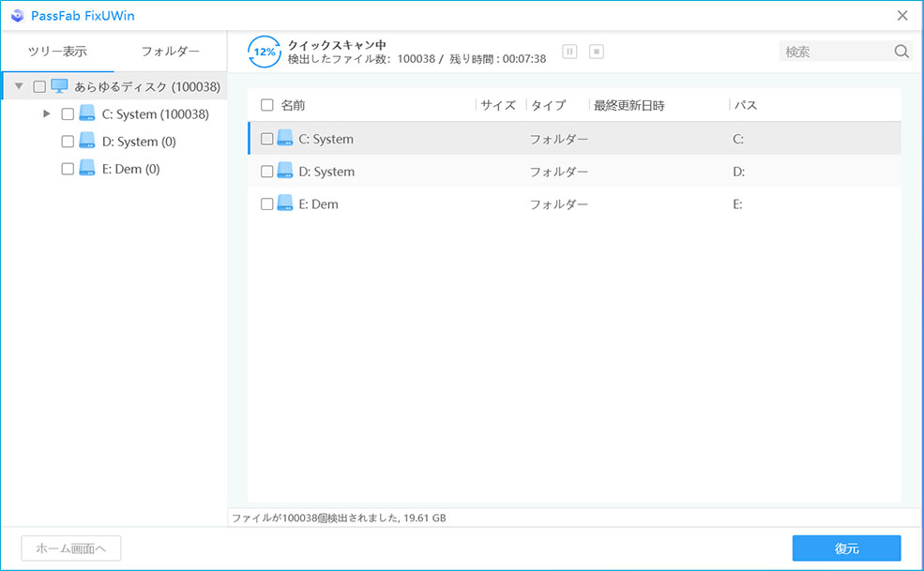Click inside the 検索 search field
Image resolution: width=924 pixels, height=571 pixels.
[x=835, y=52]
